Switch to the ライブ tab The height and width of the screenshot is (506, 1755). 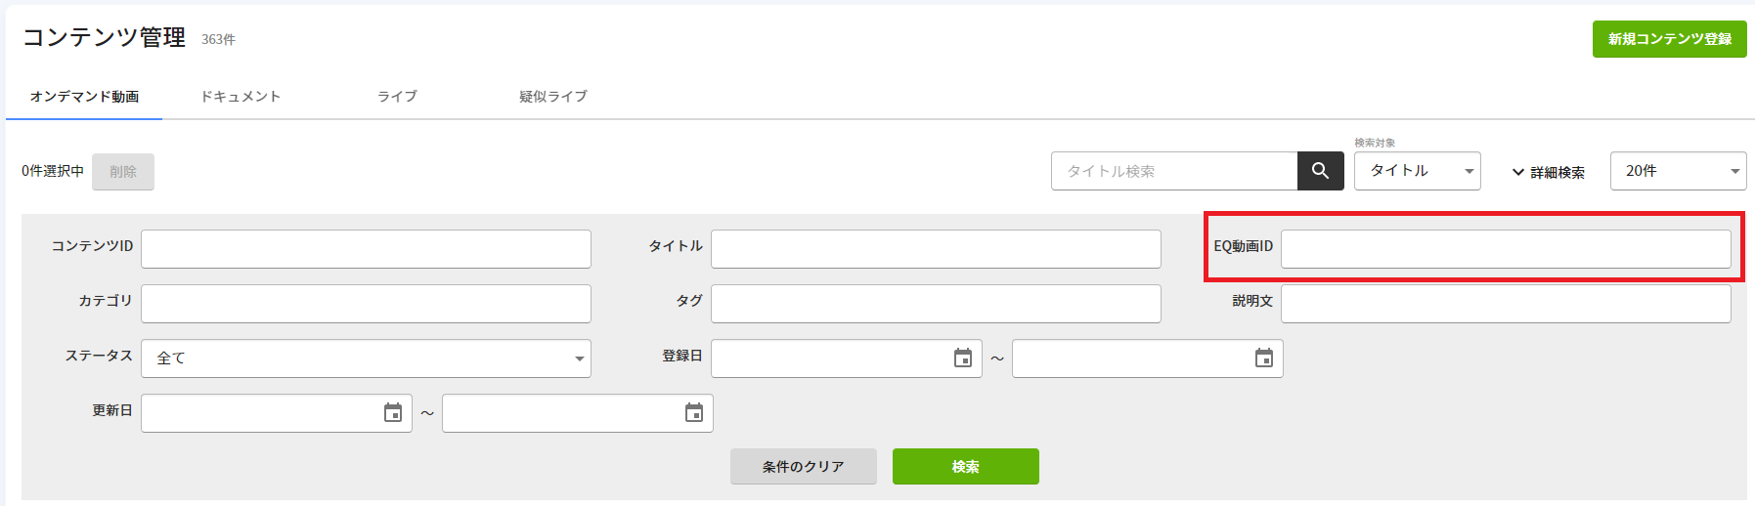click(397, 96)
